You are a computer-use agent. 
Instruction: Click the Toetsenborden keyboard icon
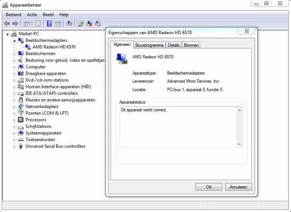point(21,140)
